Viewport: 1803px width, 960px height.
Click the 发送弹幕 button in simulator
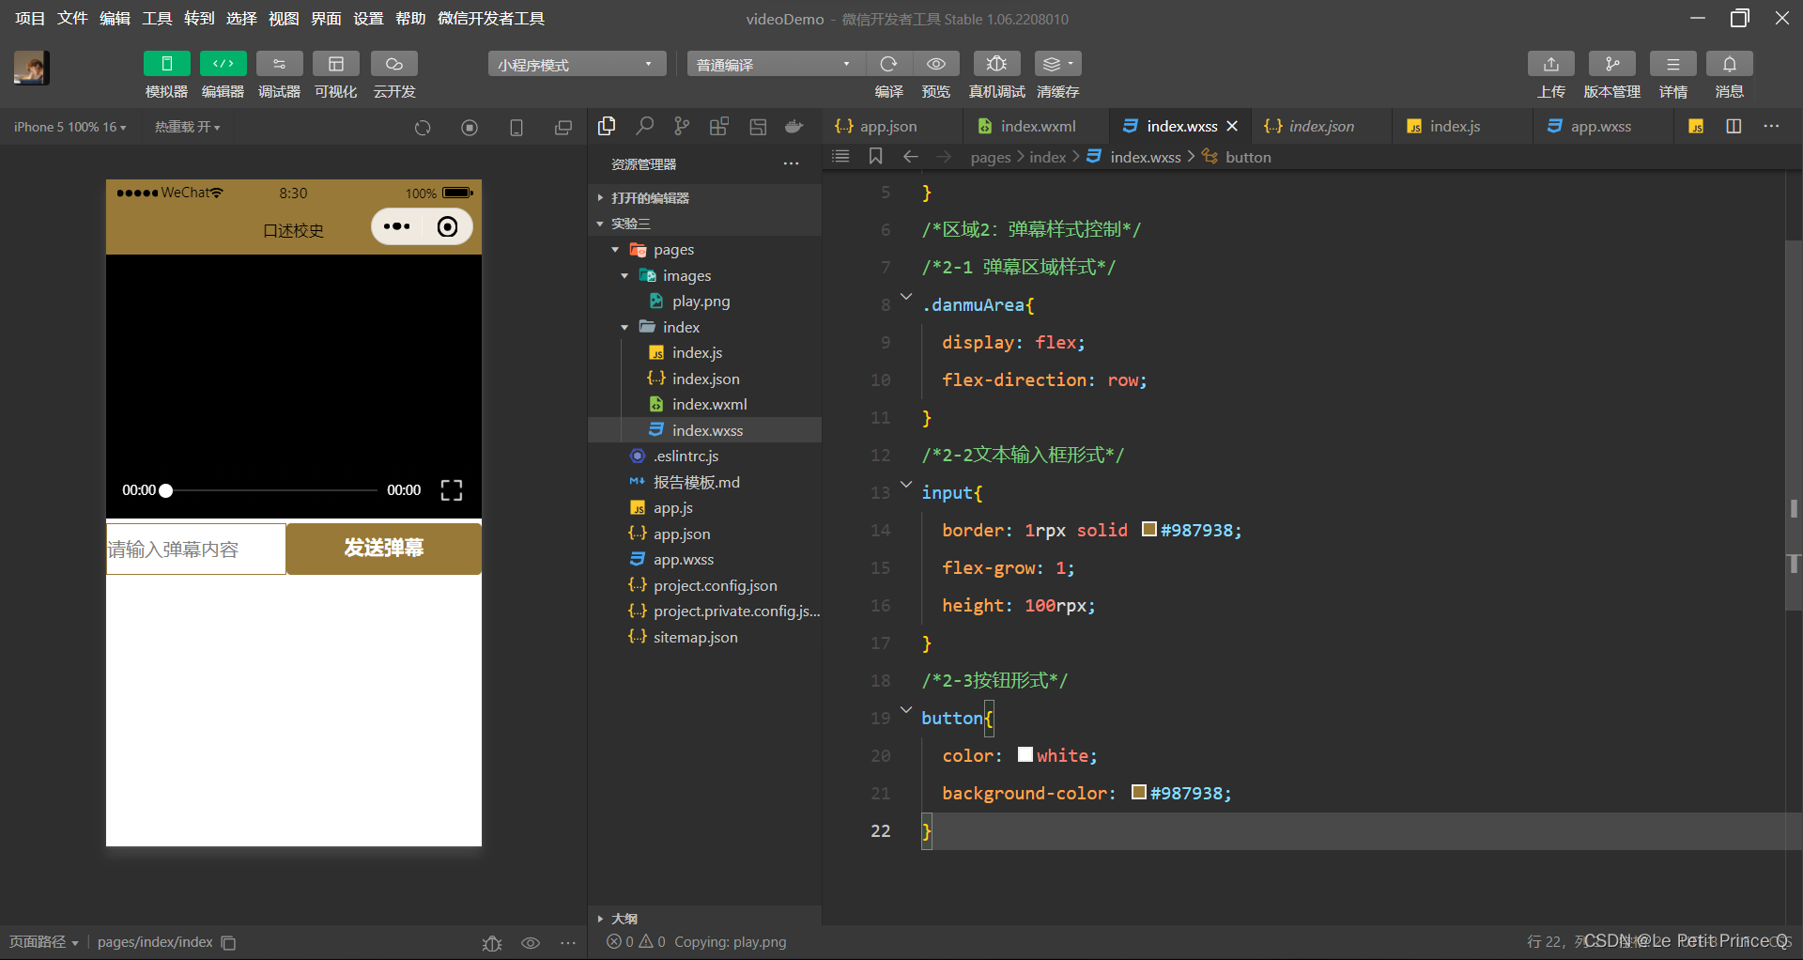384,548
